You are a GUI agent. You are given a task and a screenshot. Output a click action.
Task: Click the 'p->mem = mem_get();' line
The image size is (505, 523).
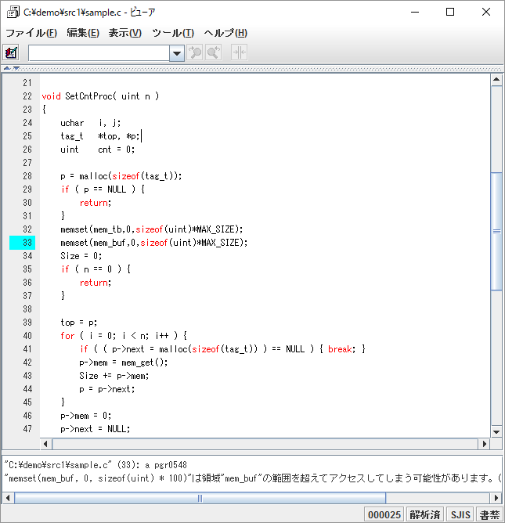[x=124, y=362]
